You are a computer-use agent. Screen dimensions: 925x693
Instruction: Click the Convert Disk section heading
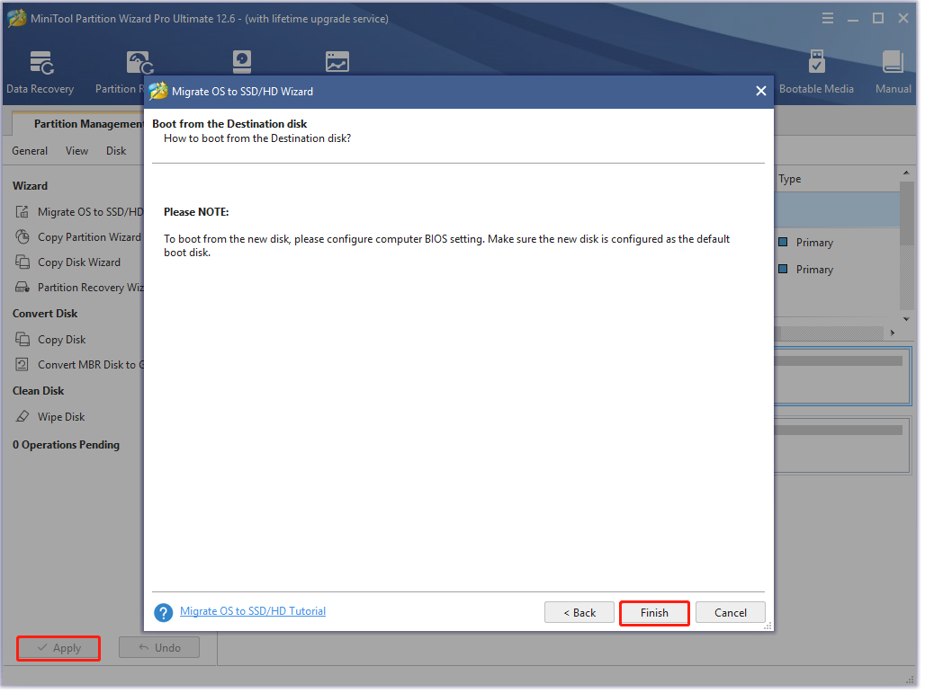(x=45, y=315)
